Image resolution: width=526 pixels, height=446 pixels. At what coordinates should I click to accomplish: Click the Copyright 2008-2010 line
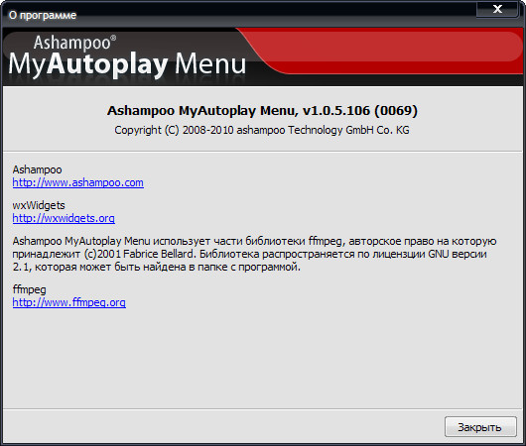[x=262, y=130]
